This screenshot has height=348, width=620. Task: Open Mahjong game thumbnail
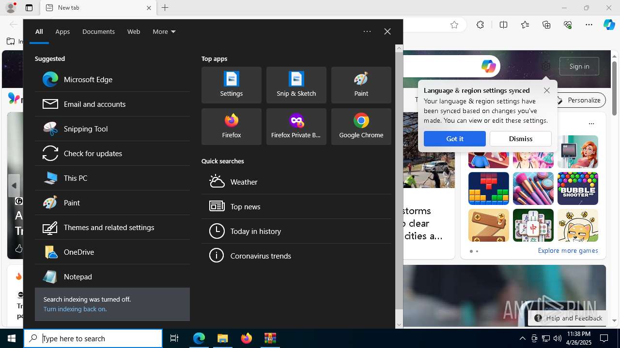[533, 225]
